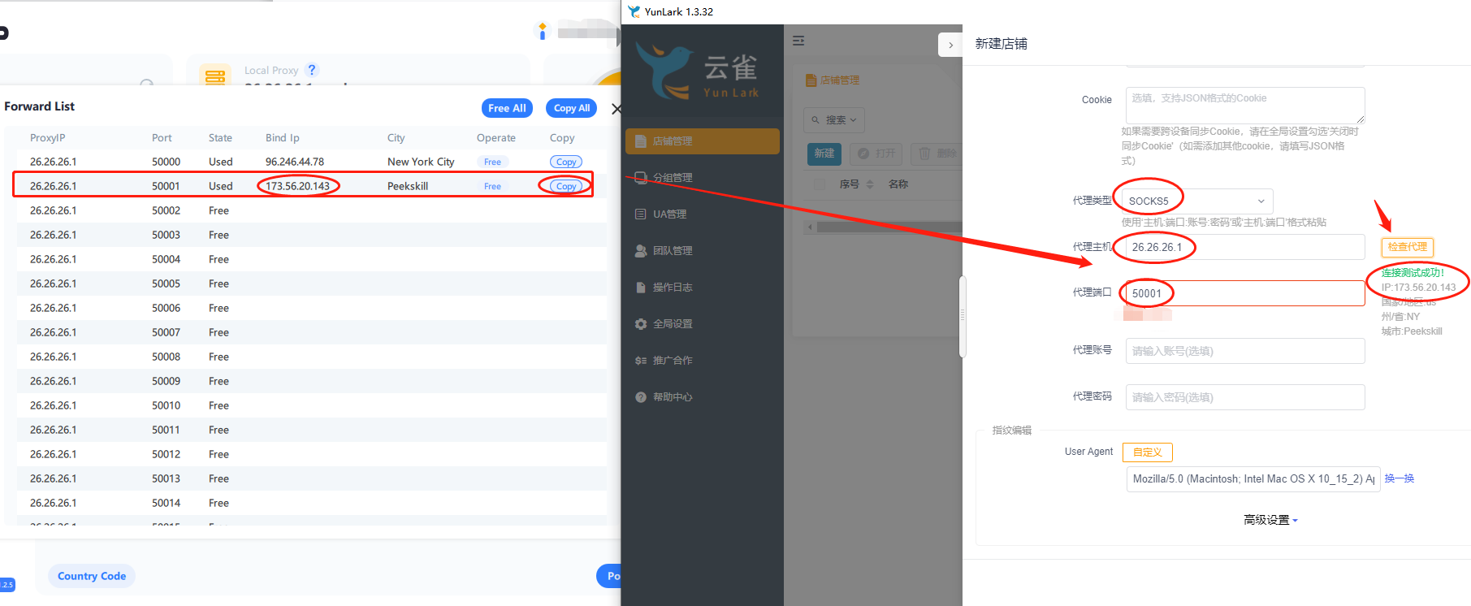Open 分组管理 in YunLark sidebar
The width and height of the screenshot is (1471, 606).
703,178
